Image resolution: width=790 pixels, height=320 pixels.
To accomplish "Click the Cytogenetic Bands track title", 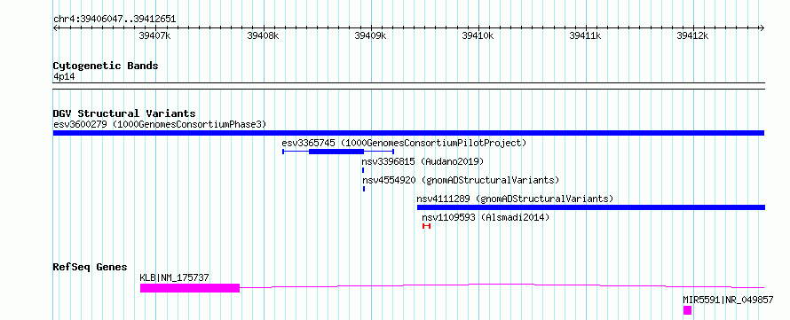I will pos(106,66).
